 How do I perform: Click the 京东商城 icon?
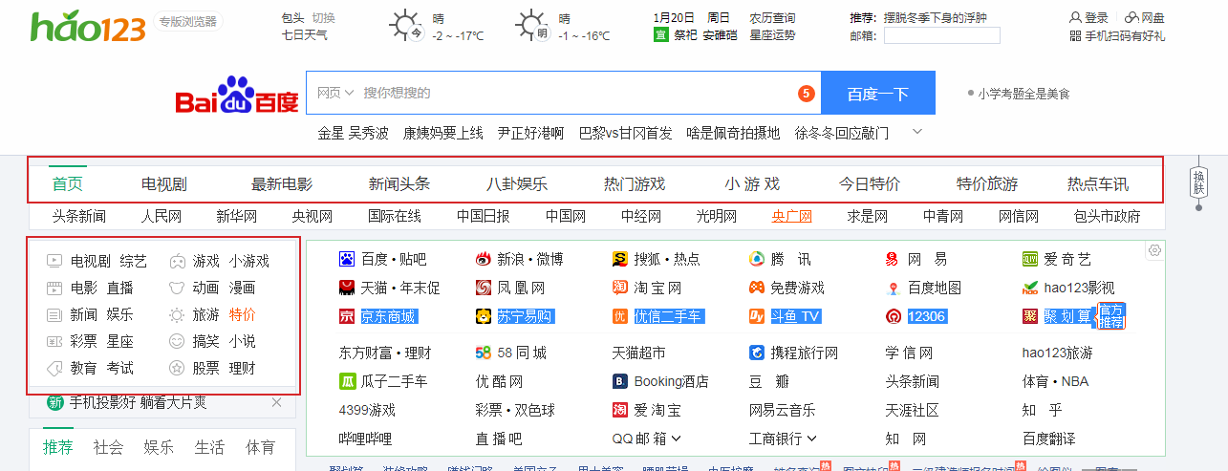tap(347, 316)
